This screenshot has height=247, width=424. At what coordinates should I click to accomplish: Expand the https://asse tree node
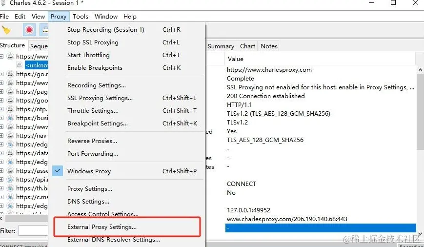tap(1, 170)
